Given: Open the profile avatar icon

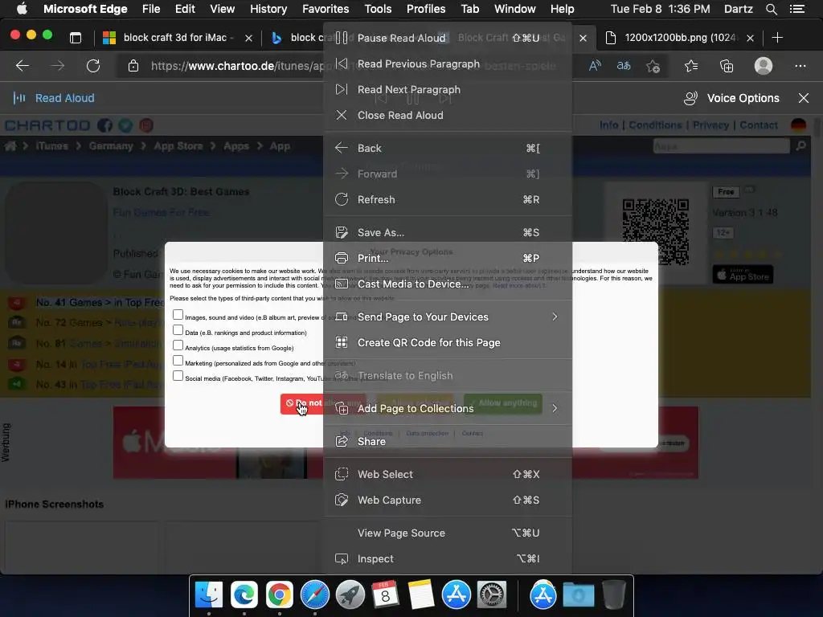Looking at the screenshot, I should click(764, 66).
